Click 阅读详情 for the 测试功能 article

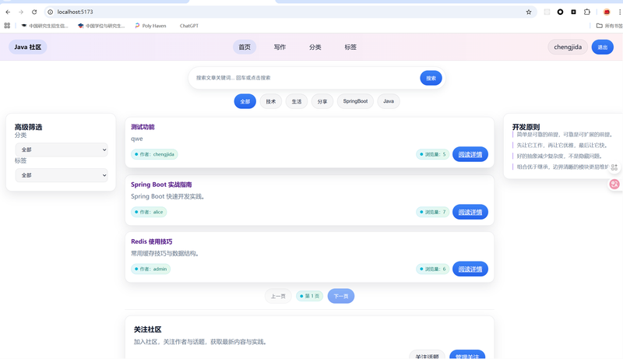coord(470,154)
